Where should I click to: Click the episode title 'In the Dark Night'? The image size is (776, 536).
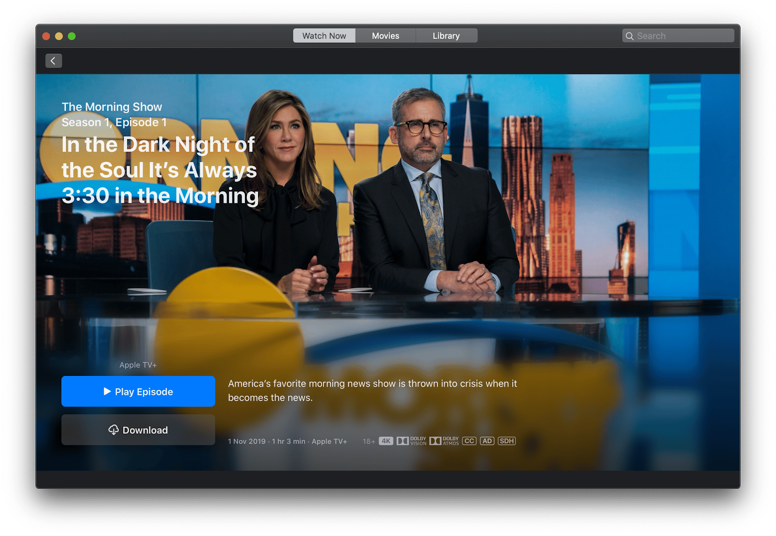pyautogui.click(x=160, y=170)
